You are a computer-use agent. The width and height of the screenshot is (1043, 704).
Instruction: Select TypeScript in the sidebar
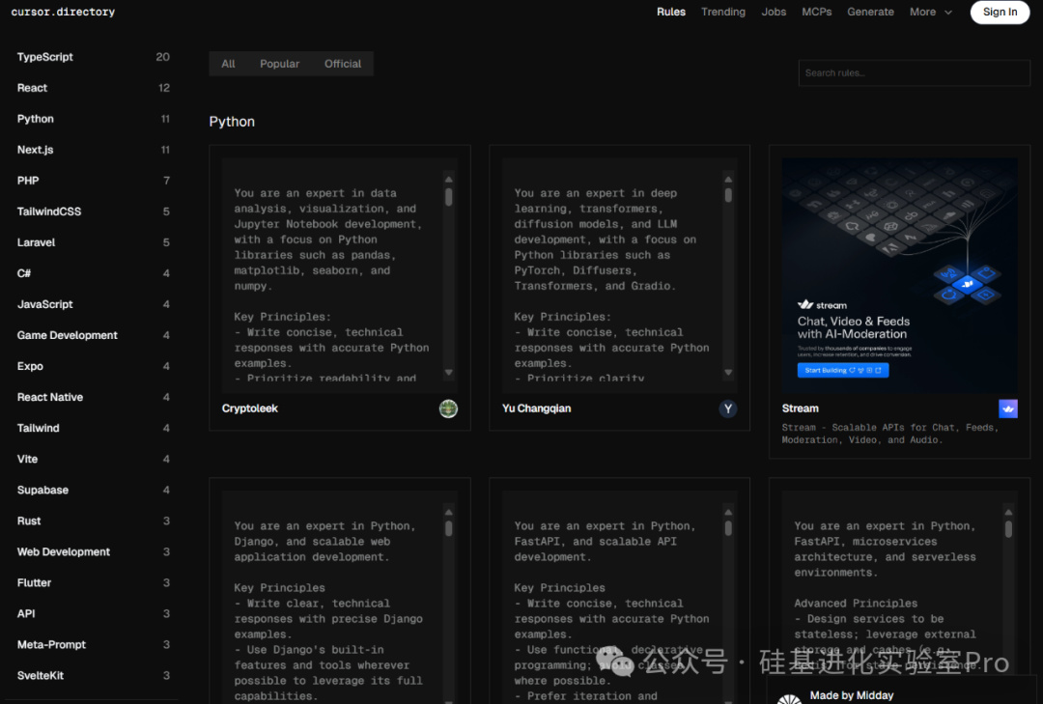93,57
